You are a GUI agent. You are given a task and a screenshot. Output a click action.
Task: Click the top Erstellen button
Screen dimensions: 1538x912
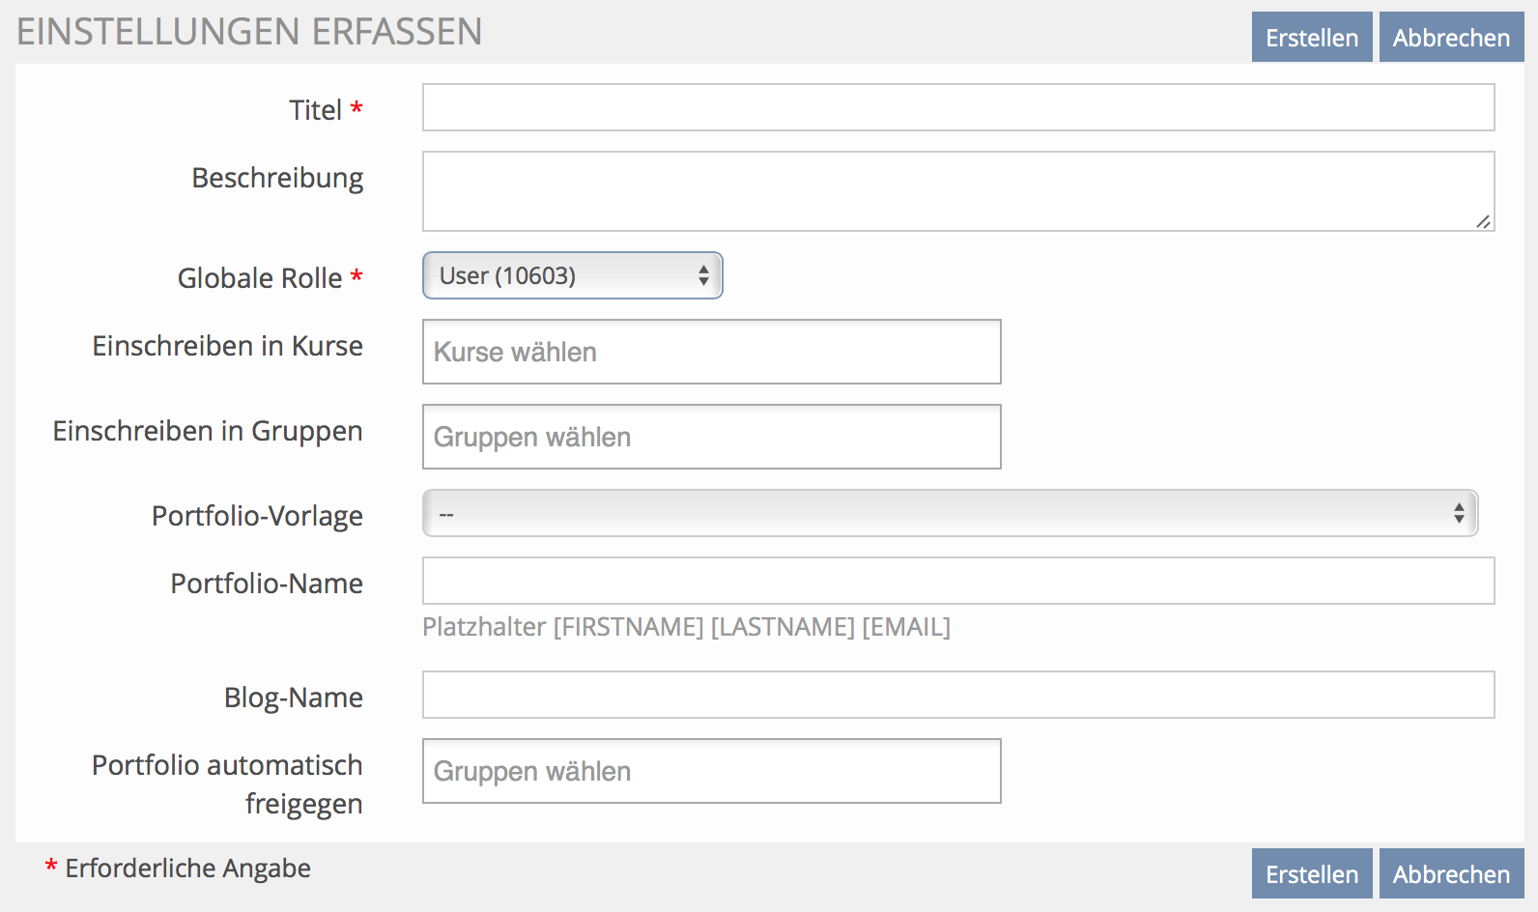[1311, 38]
